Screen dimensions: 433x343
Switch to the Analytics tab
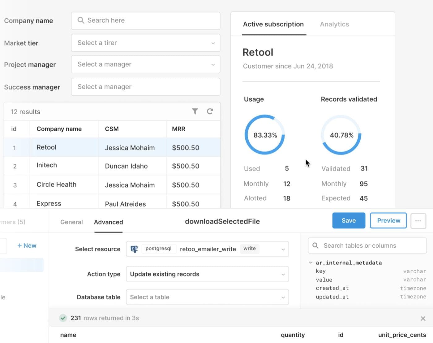click(x=334, y=24)
